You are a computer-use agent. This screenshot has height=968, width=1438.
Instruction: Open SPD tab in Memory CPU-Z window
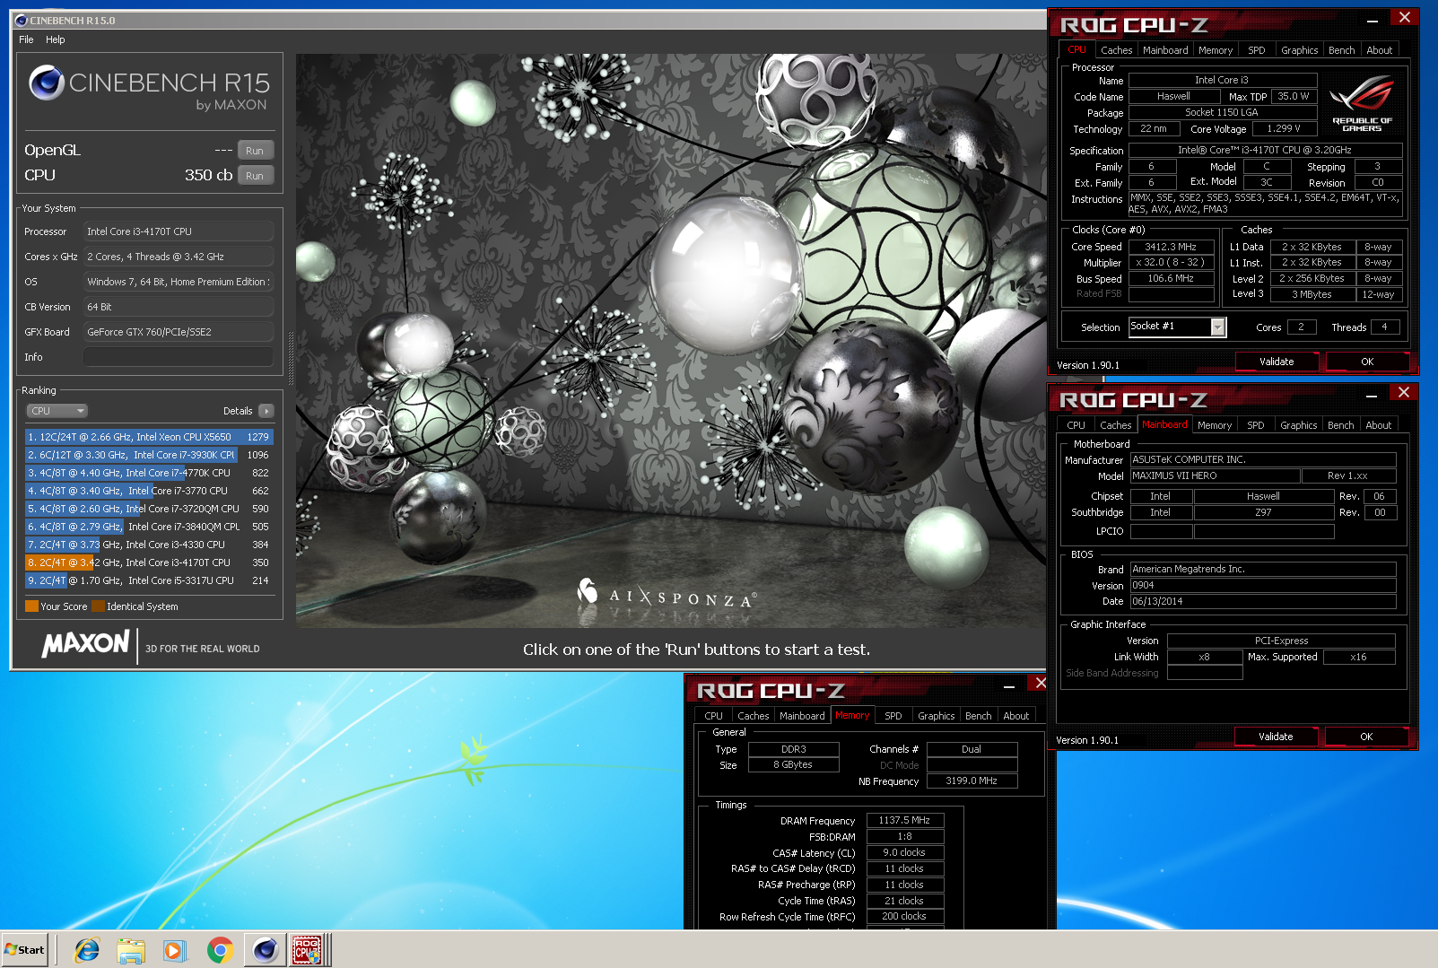tap(893, 716)
